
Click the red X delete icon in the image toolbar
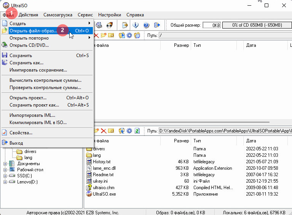point(96,35)
